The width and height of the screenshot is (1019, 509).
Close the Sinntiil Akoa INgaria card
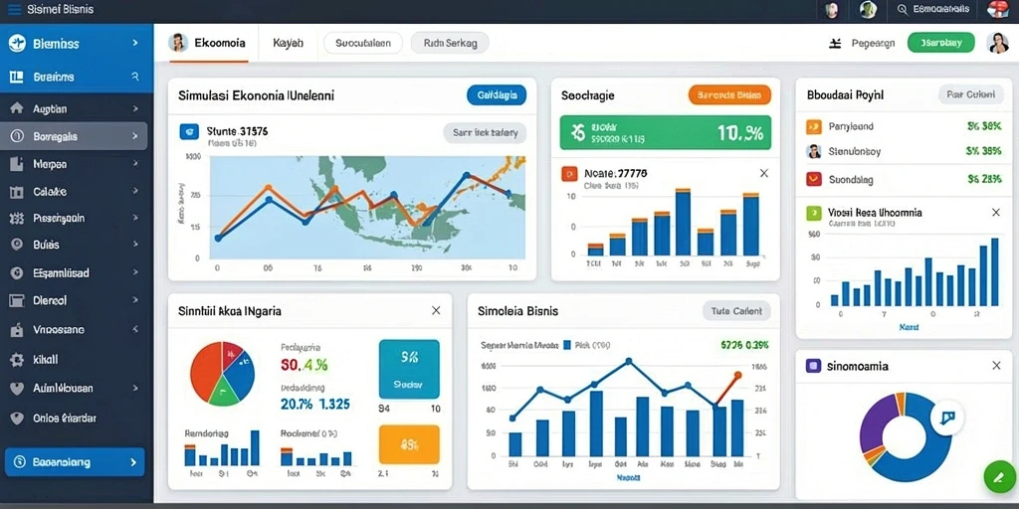[436, 311]
